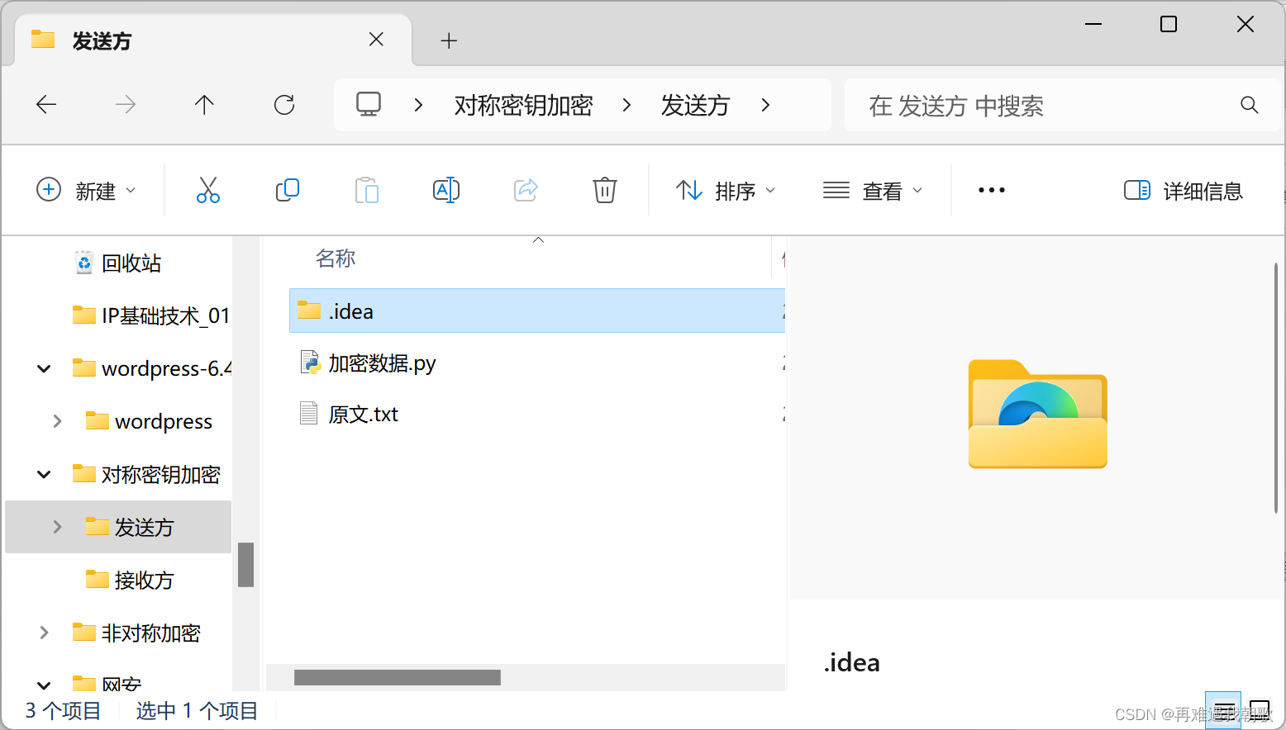Switch to details view using bottom-right toggle
This screenshot has height=730, width=1286.
(x=1223, y=709)
